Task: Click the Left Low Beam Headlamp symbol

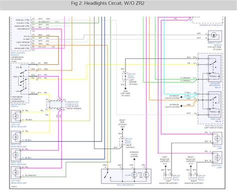Action: (x=16, y=116)
